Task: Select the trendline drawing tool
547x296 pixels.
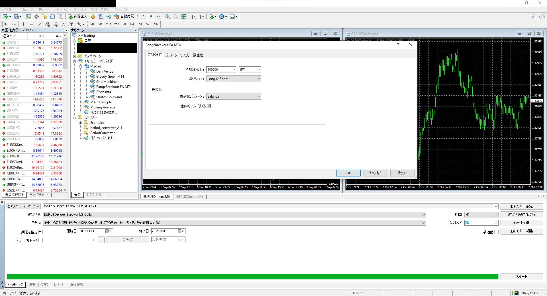Action: pos(40,24)
